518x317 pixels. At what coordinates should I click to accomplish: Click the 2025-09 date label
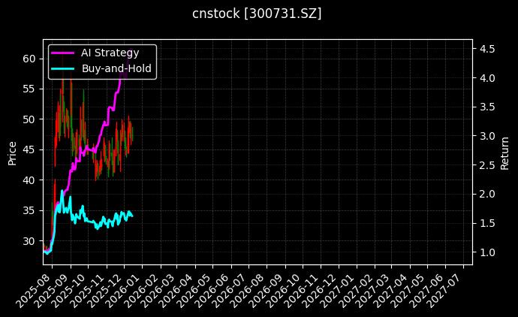pyautogui.click(x=53, y=290)
